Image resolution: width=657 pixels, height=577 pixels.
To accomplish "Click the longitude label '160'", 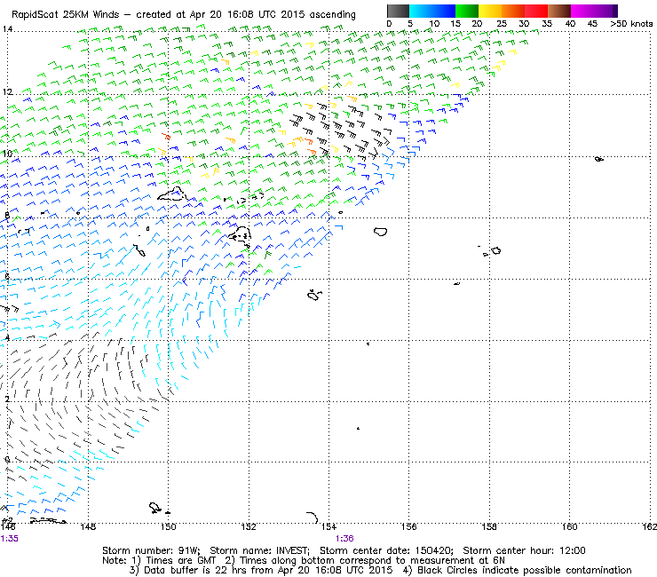I will [569, 526].
